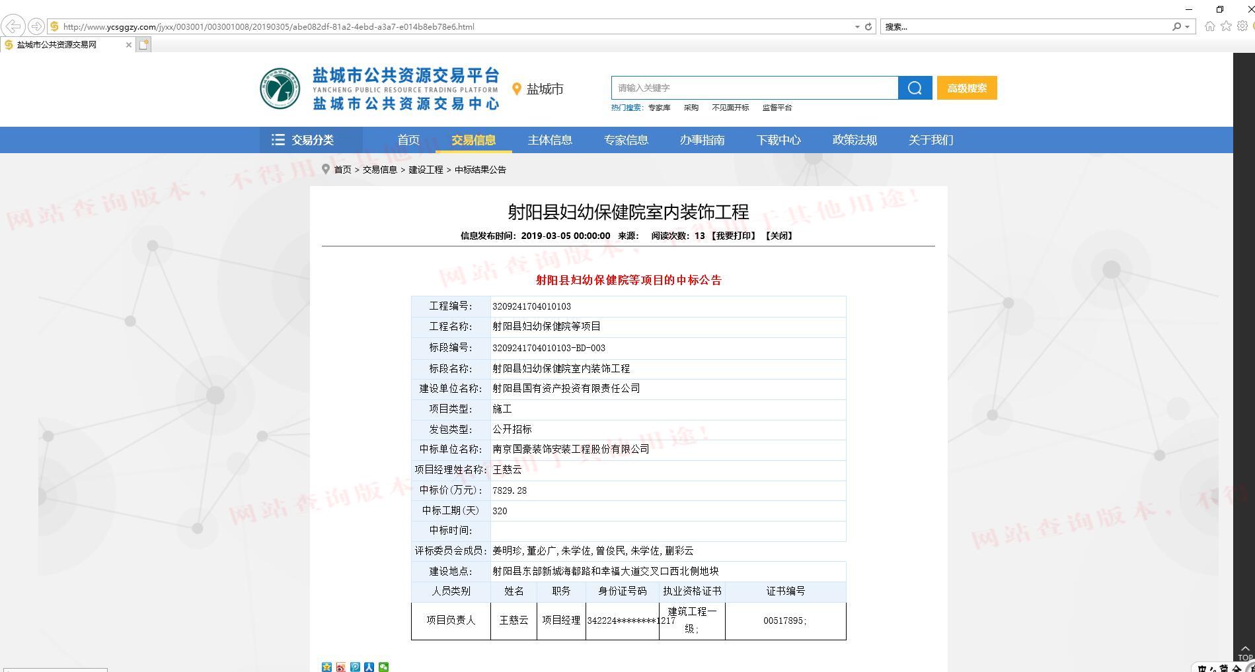The width and height of the screenshot is (1255, 672).
Task: Share to Renren icon
Action: (369, 667)
